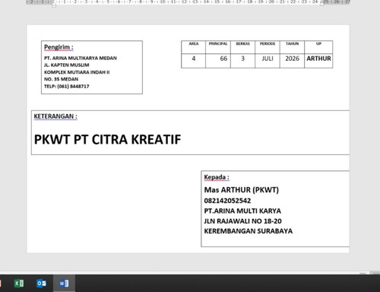The image size is (380, 292).
Task: Click the 2026 cell
Action: pyautogui.click(x=292, y=61)
